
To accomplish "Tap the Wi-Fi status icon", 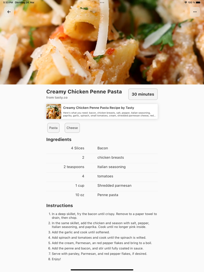I will click(186, 2).
